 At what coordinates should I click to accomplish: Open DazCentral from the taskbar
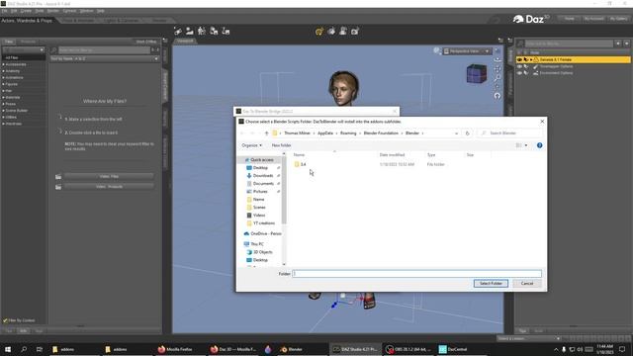pyautogui.click(x=453, y=349)
